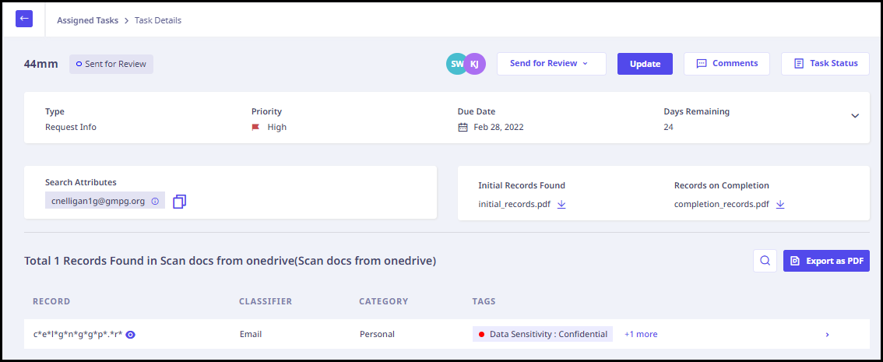883x362 pixels.
Task: Download completion_records.pdf using arrow icon
Action: (x=780, y=205)
